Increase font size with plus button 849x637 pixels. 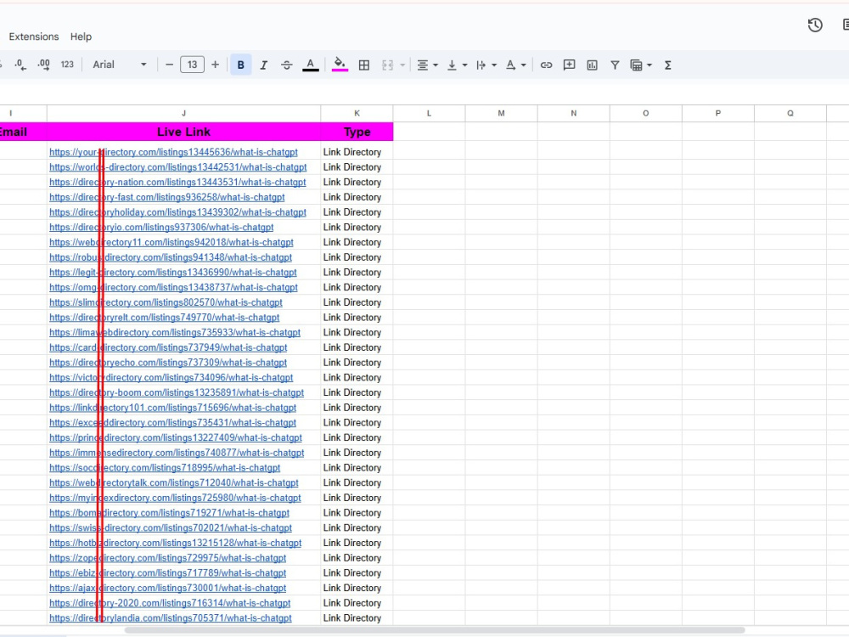tap(215, 65)
